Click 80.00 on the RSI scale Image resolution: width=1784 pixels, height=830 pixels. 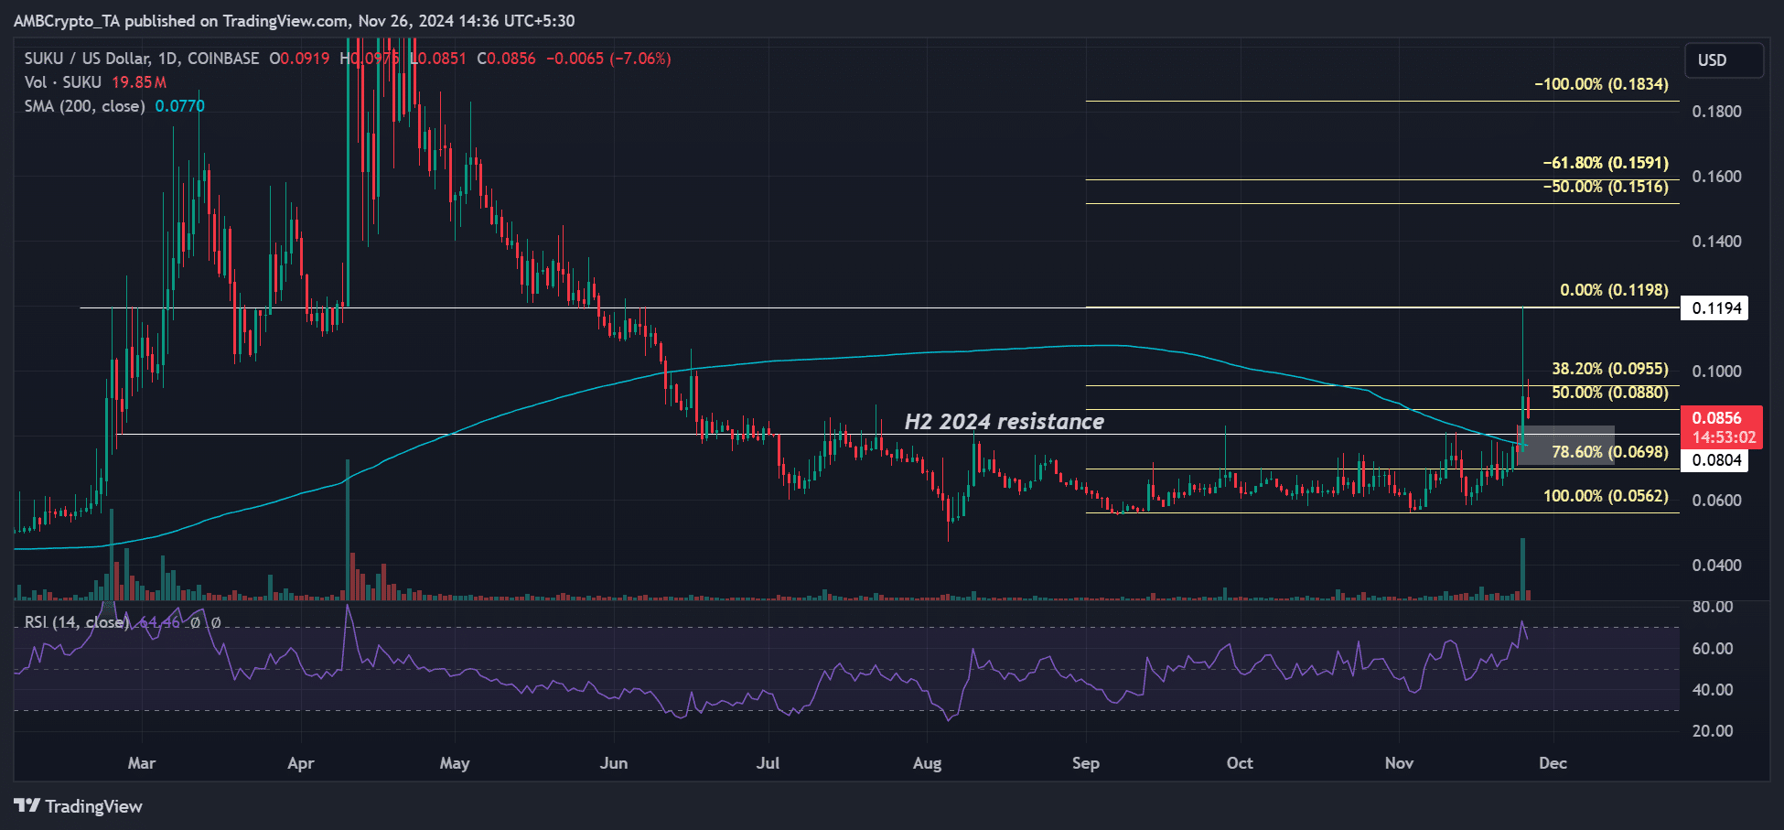pyautogui.click(x=1713, y=607)
